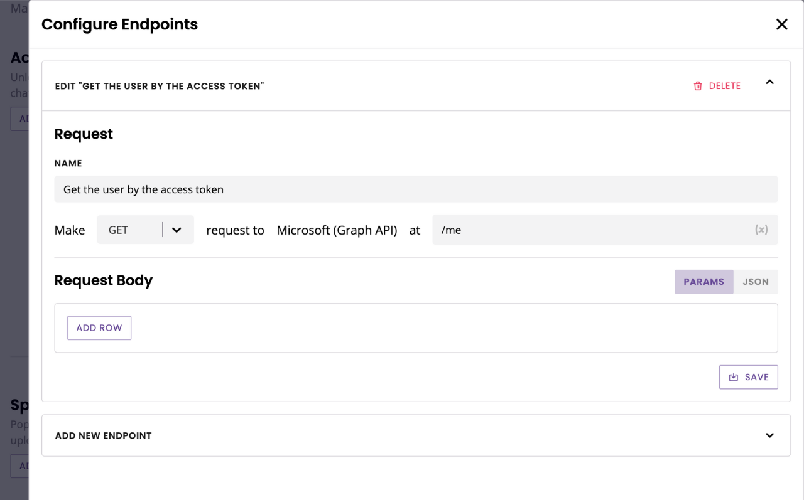Delete the current endpoint
804x500 pixels.
click(717, 86)
